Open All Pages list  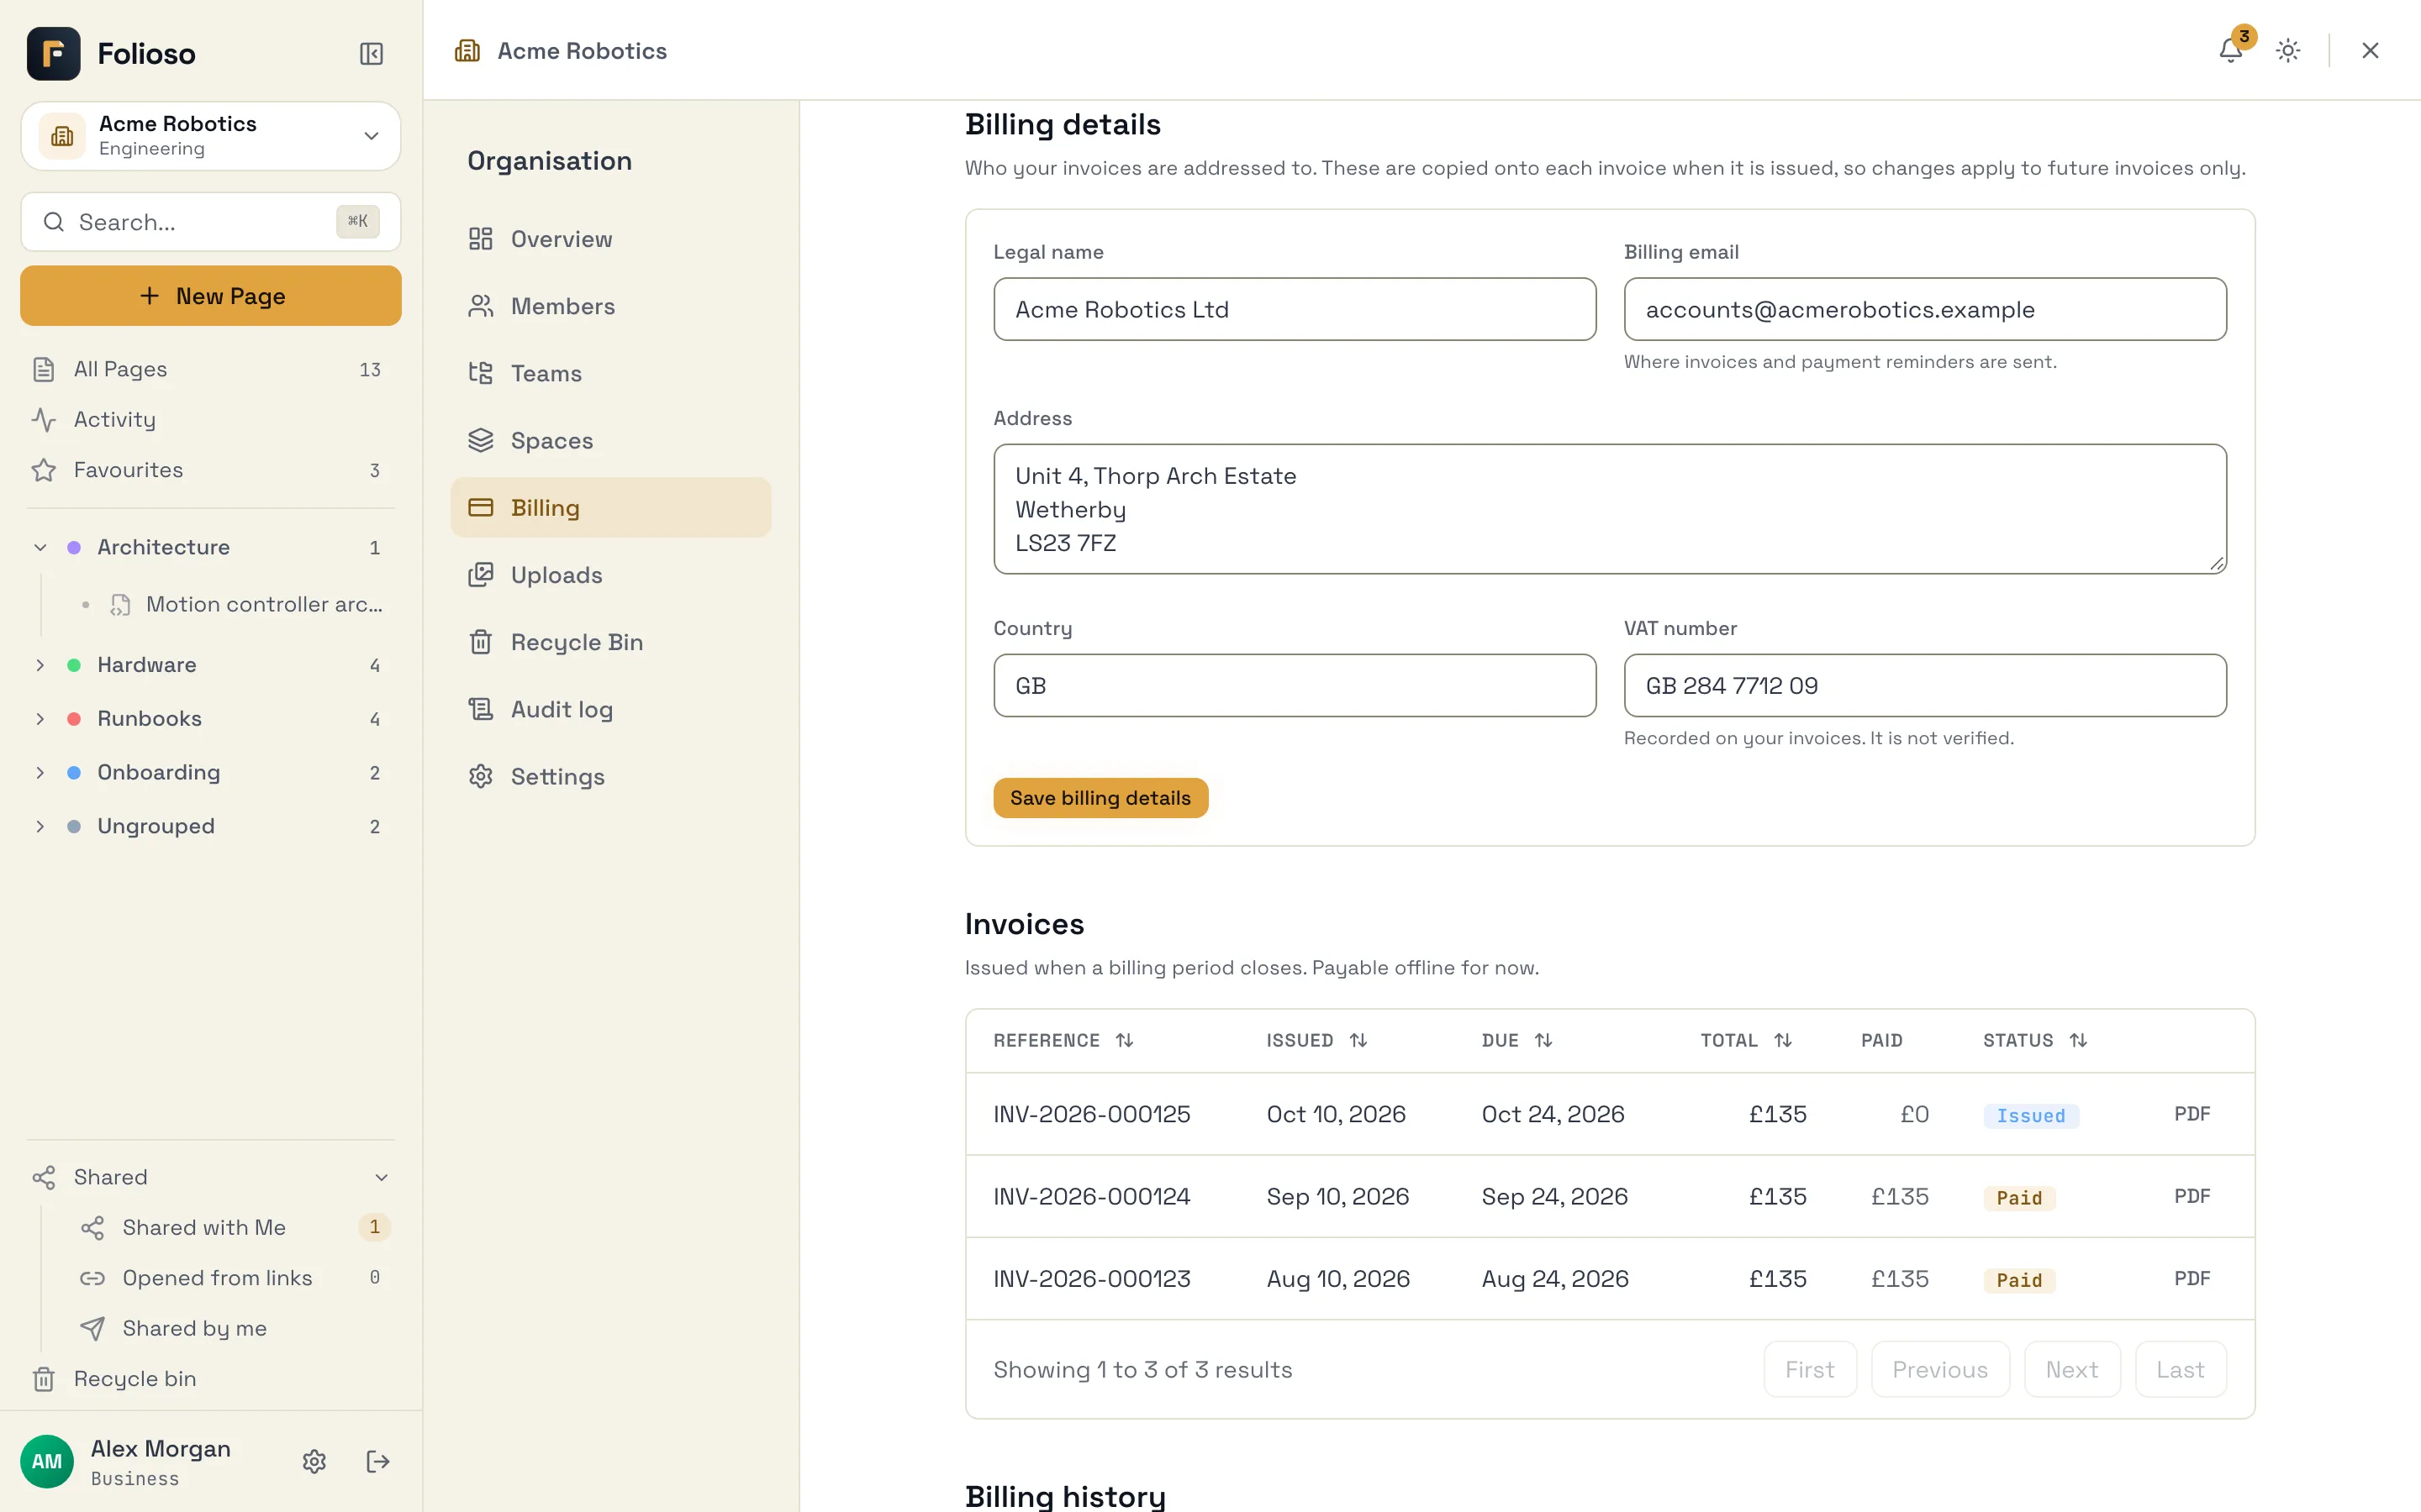pyautogui.click(x=210, y=369)
